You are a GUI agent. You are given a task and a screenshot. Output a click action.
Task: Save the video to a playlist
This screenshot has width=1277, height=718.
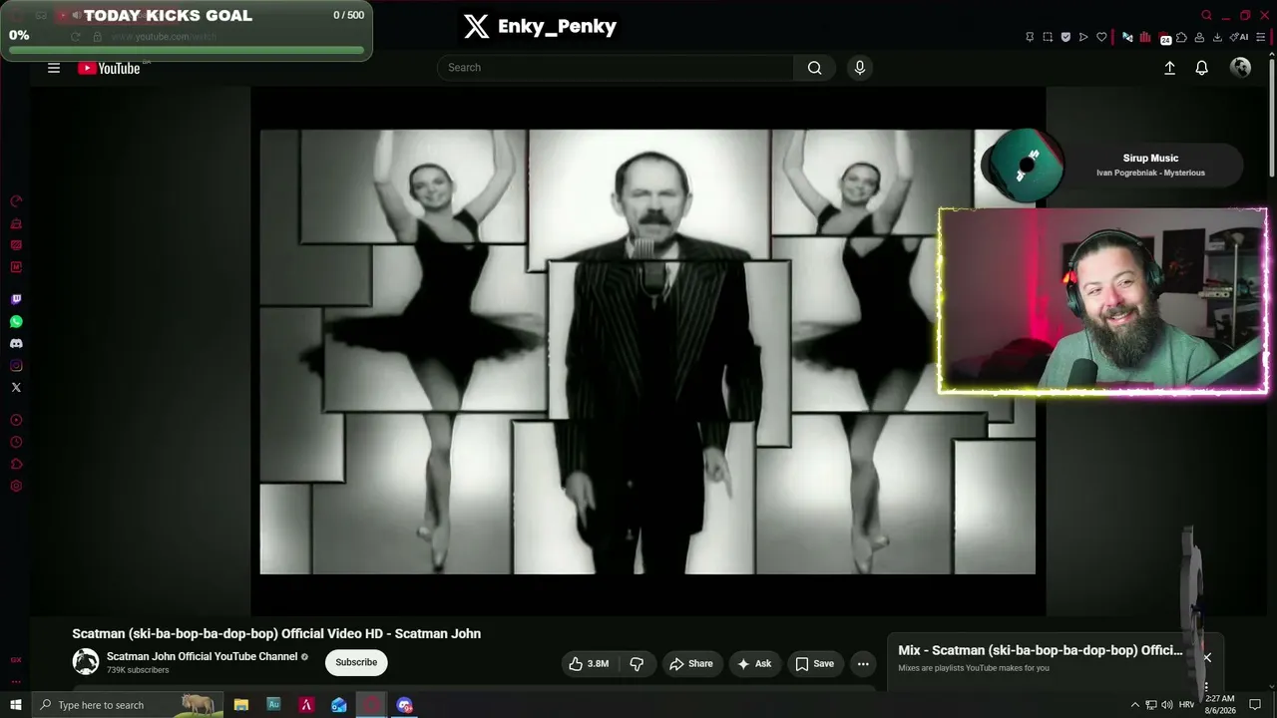pyautogui.click(x=814, y=663)
